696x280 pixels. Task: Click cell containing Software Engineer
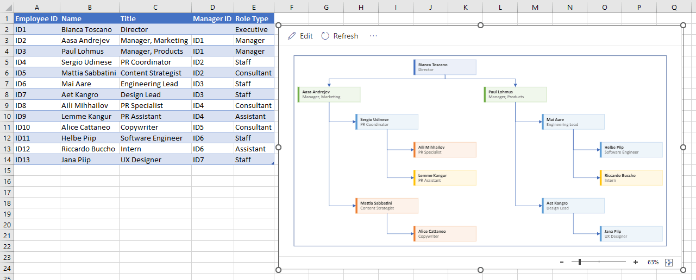click(155, 138)
